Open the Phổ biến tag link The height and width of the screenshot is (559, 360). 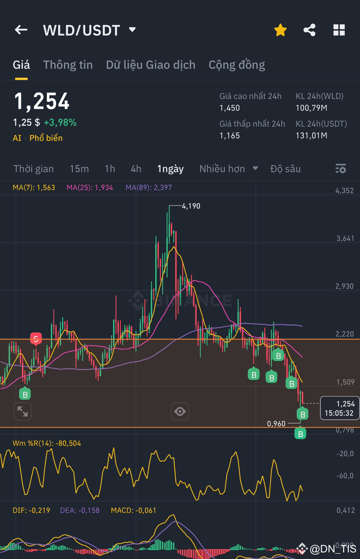[x=46, y=138]
